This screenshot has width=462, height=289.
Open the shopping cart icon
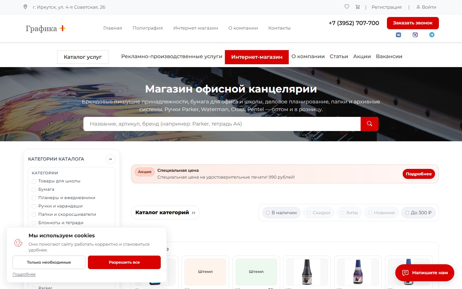pyautogui.click(x=357, y=7)
